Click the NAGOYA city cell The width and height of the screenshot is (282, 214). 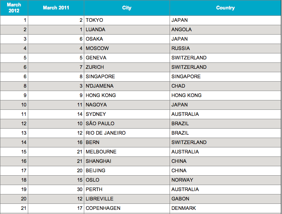coord(127,105)
